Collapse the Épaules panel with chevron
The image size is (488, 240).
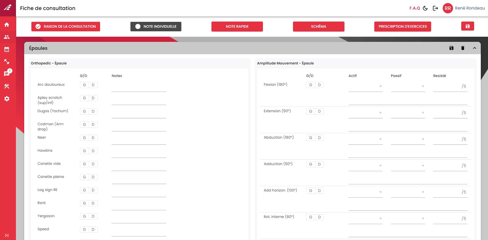click(x=475, y=48)
